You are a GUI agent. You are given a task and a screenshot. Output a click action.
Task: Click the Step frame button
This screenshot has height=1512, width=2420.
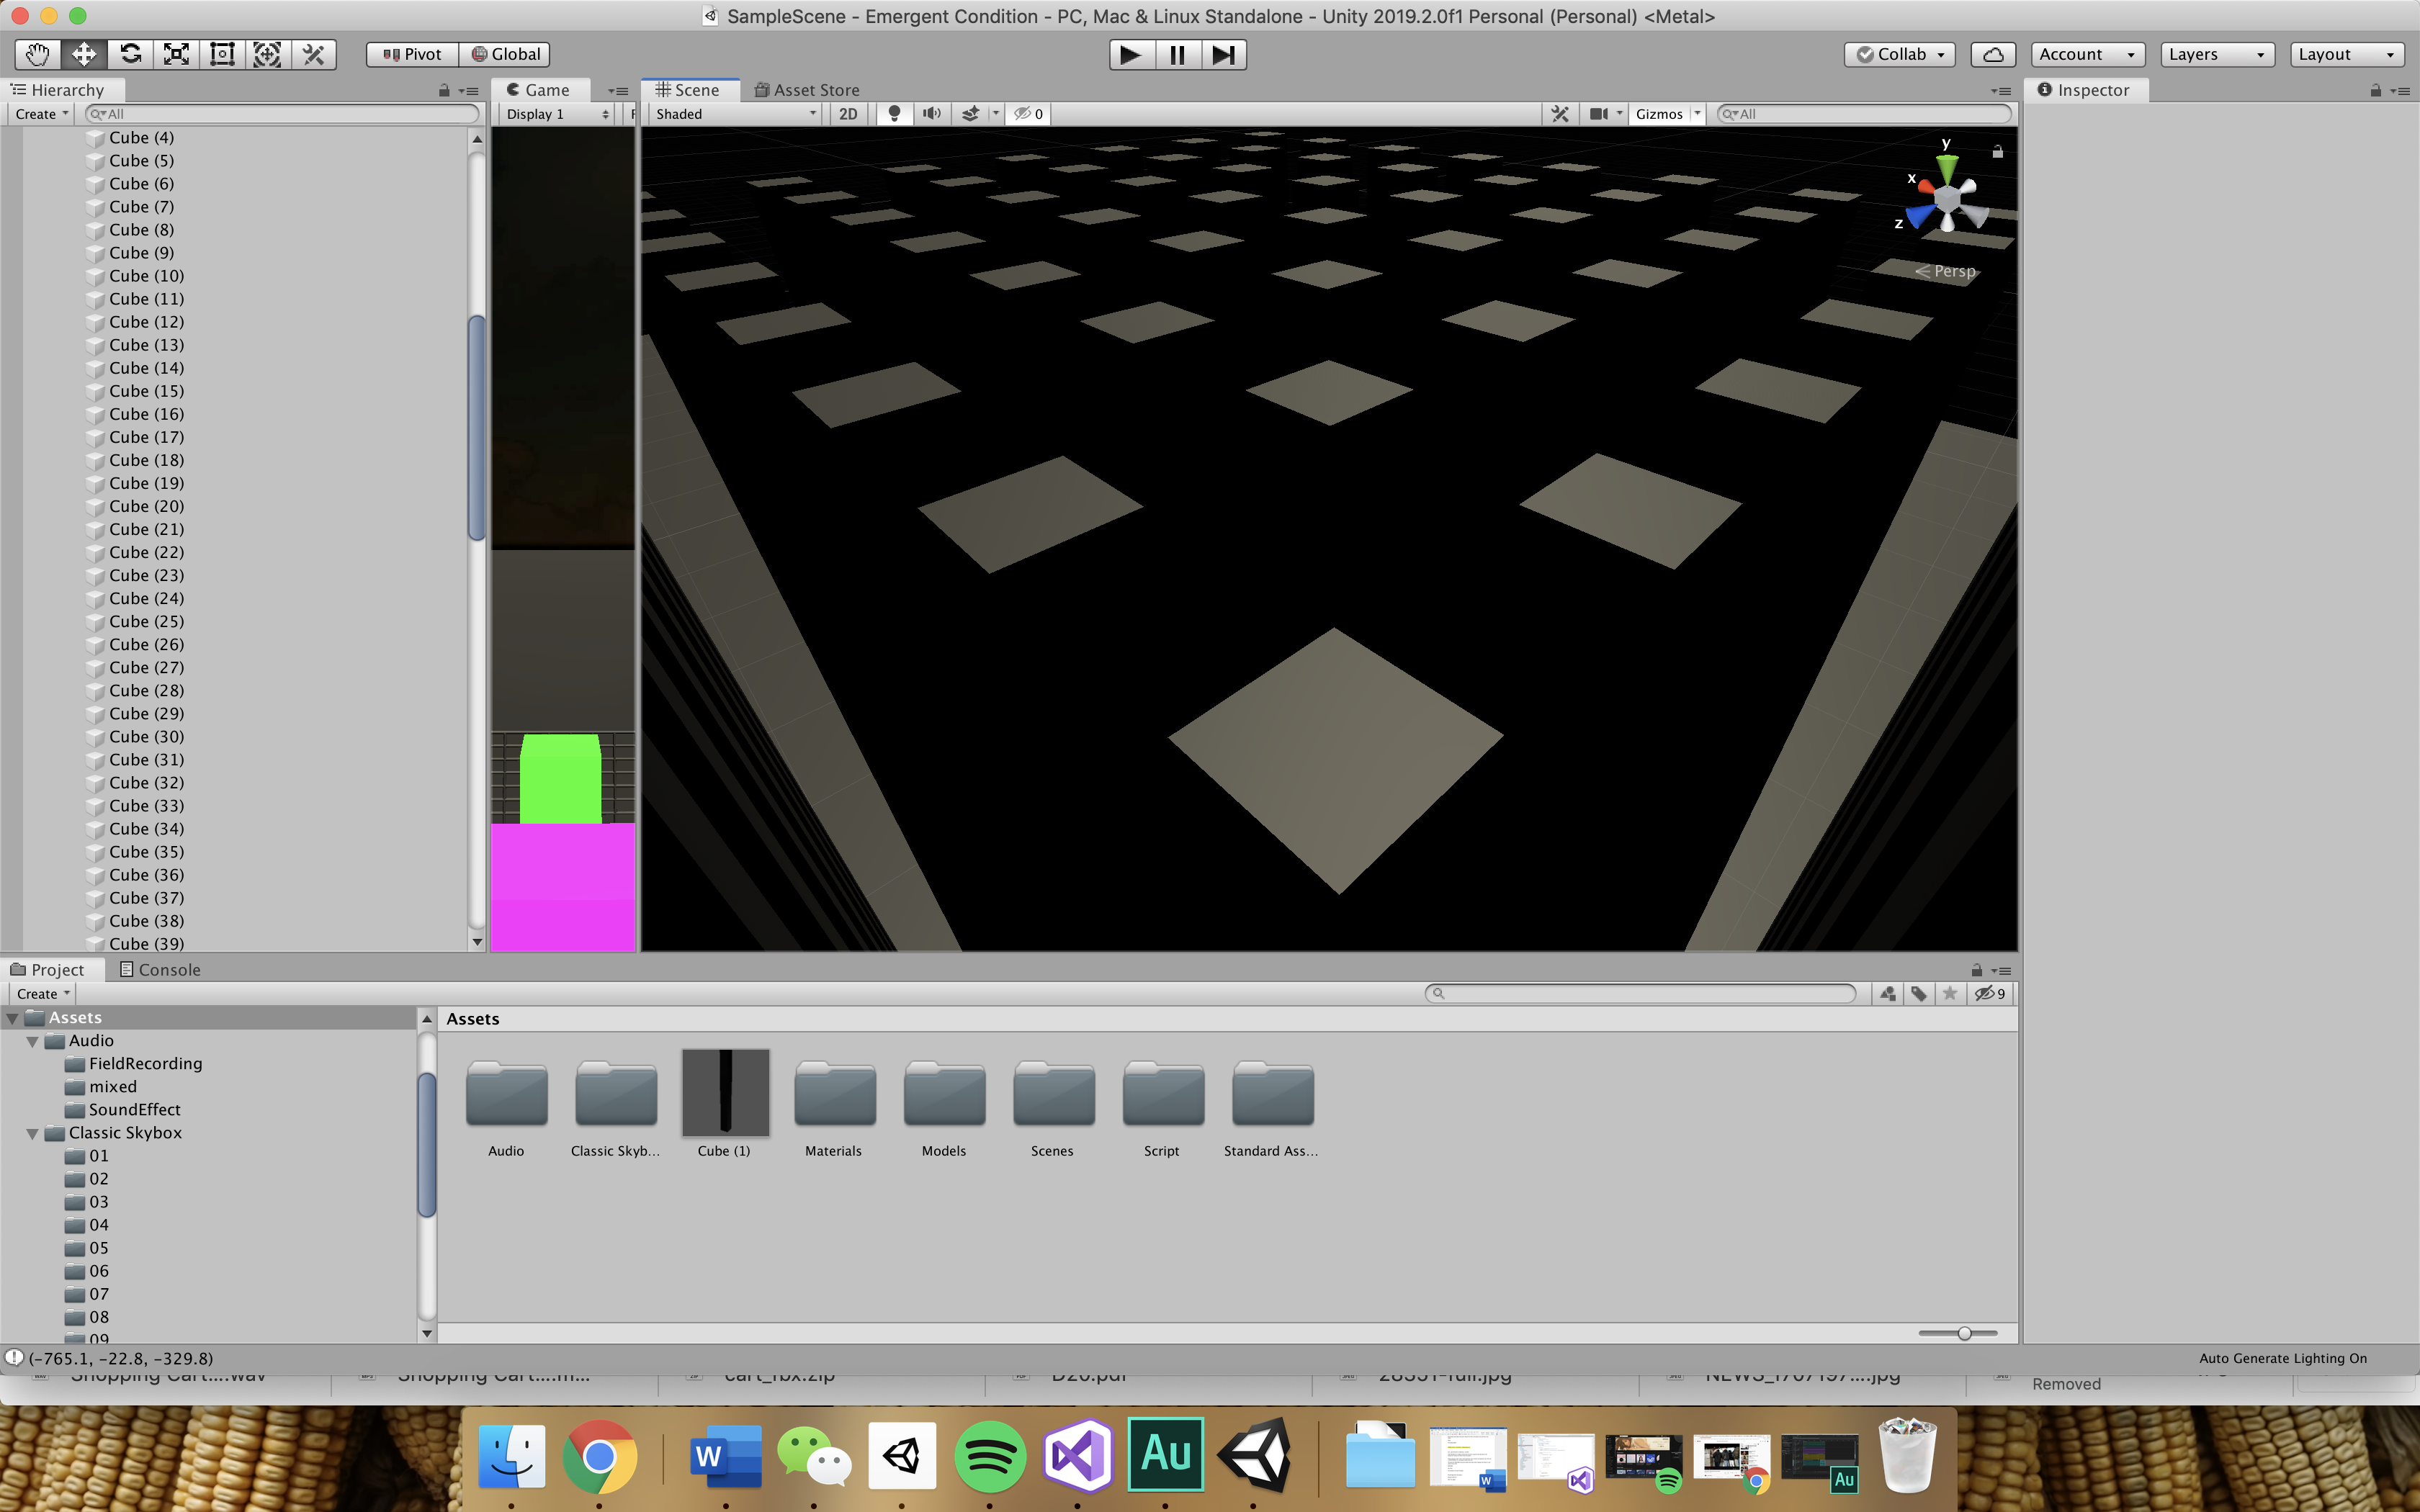(x=1223, y=54)
